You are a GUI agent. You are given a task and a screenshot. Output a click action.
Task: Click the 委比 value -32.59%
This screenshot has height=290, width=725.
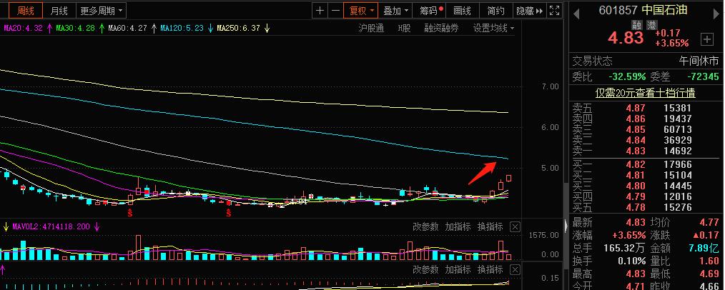click(628, 76)
